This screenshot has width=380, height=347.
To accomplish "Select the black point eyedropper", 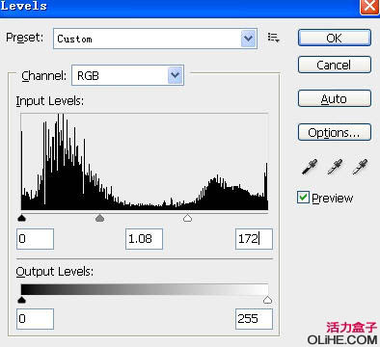I will 310,167.
